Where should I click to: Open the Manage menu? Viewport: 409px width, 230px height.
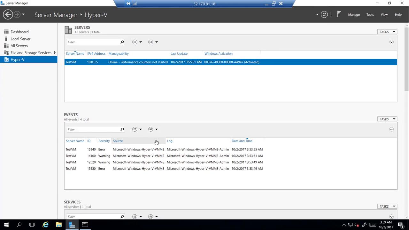(x=354, y=15)
